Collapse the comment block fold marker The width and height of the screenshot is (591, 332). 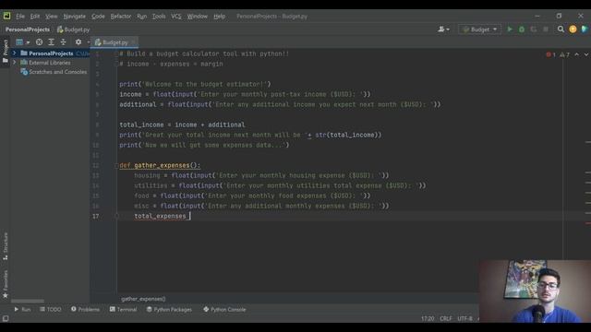[x=116, y=53]
